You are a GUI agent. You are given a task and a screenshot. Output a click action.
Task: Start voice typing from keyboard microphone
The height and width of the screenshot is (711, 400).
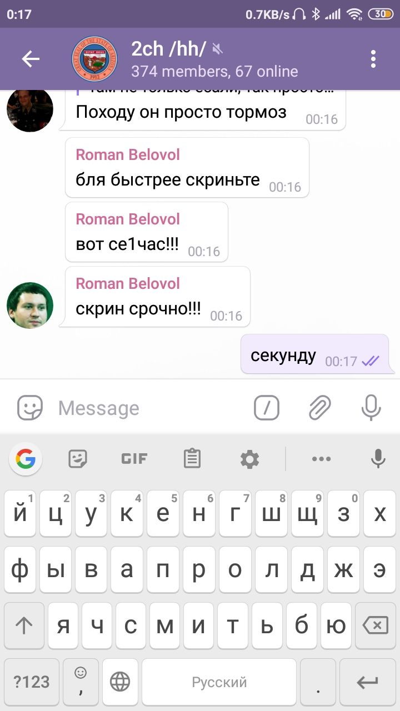coord(378,459)
